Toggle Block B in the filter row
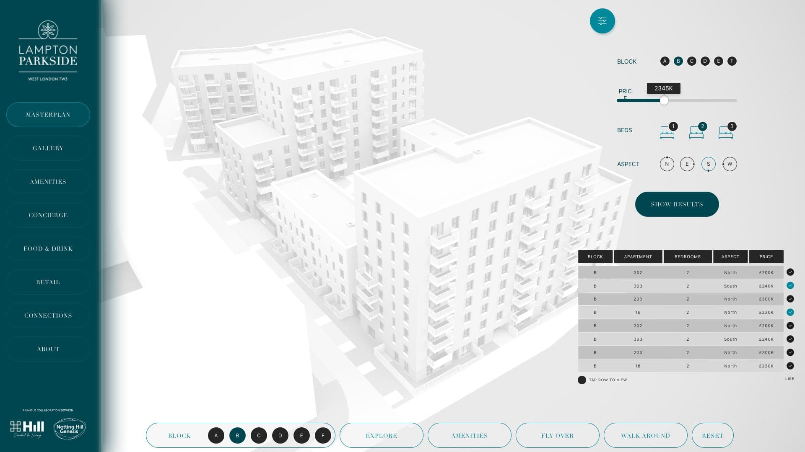The width and height of the screenshot is (805, 452). [x=678, y=61]
